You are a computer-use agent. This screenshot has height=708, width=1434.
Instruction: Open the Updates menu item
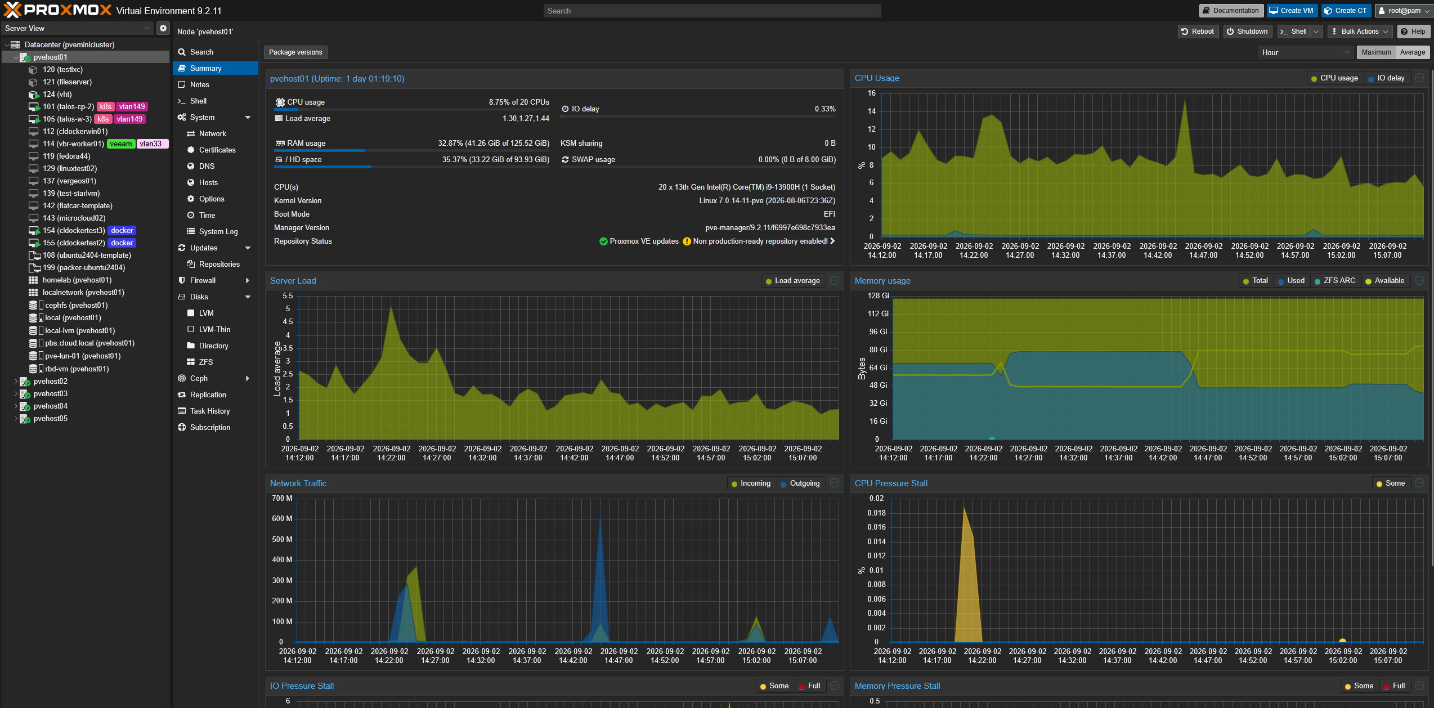[216, 248]
